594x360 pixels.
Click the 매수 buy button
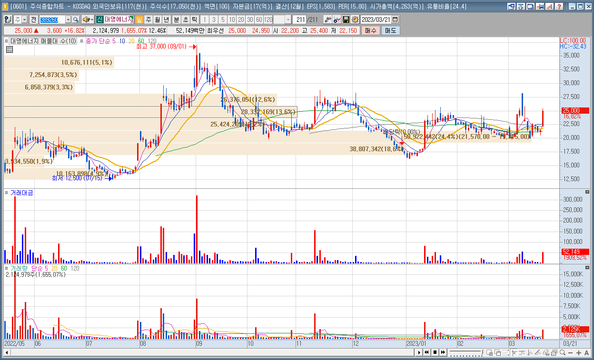pyautogui.click(x=370, y=30)
